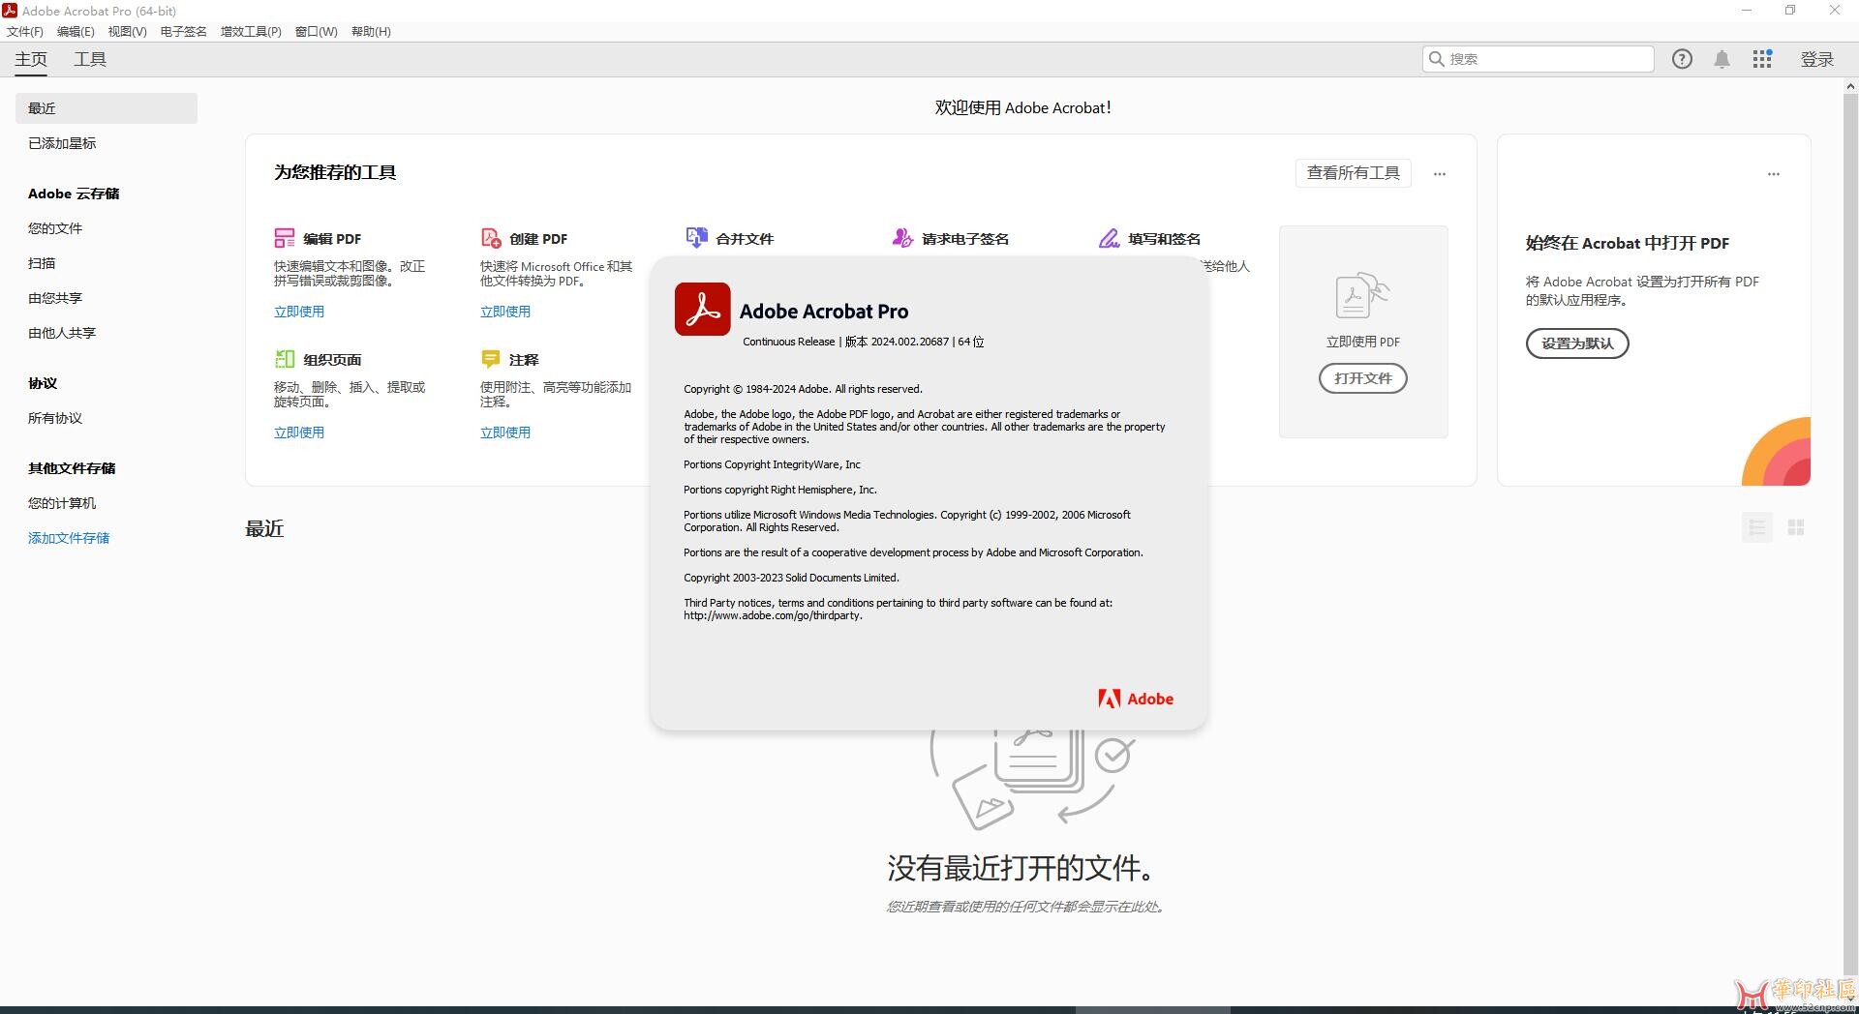Click 立即使用 under 注释
The image size is (1859, 1014).
pos(505,432)
